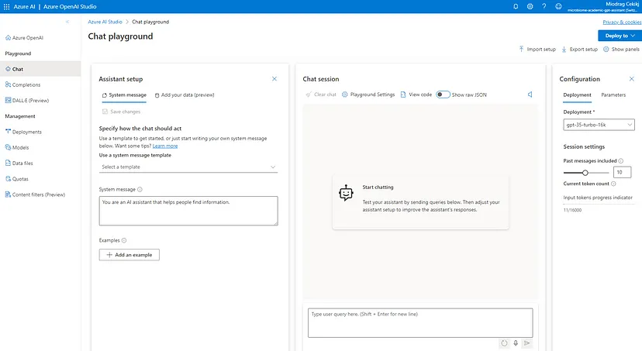Click the send arrow icon
This screenshot has width=642, height=351.
click(x=527, y=343)
